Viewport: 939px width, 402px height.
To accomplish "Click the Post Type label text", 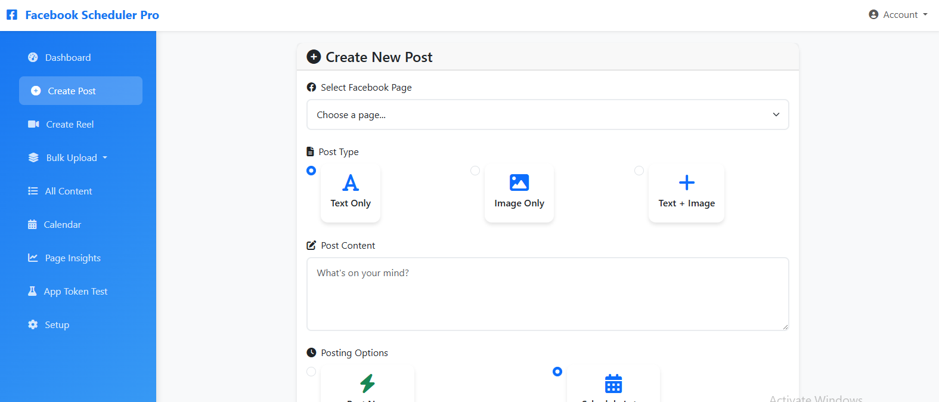I will coord(339,152).
